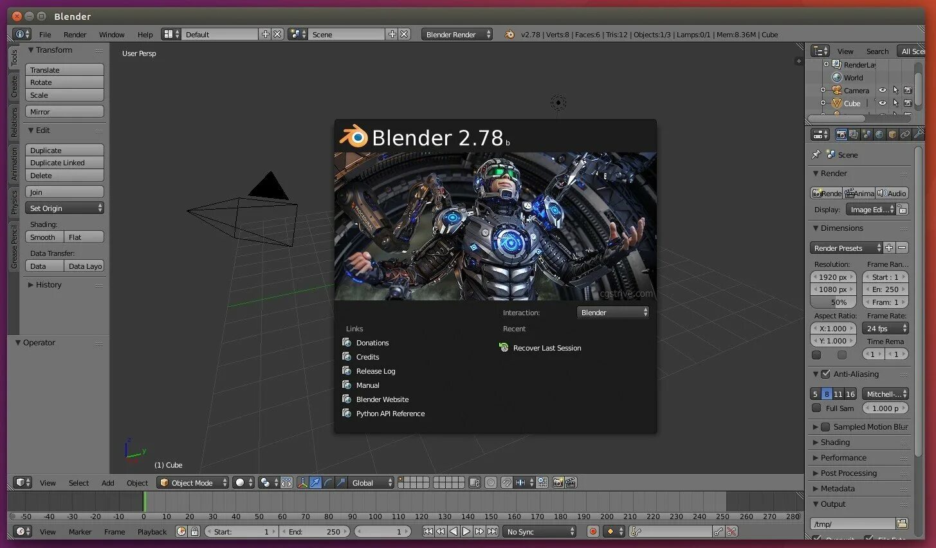Toggle Camera visibility eye icon in outliner
The height and width of the screenshot is (548, 936).
(883, 90)
